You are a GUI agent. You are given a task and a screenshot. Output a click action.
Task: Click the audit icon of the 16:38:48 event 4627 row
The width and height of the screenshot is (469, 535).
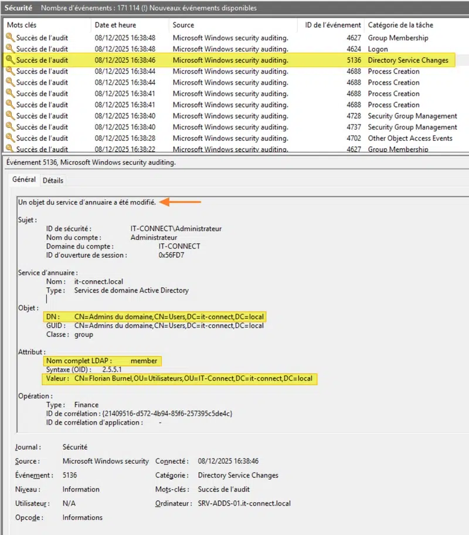[x=10, y=37]
